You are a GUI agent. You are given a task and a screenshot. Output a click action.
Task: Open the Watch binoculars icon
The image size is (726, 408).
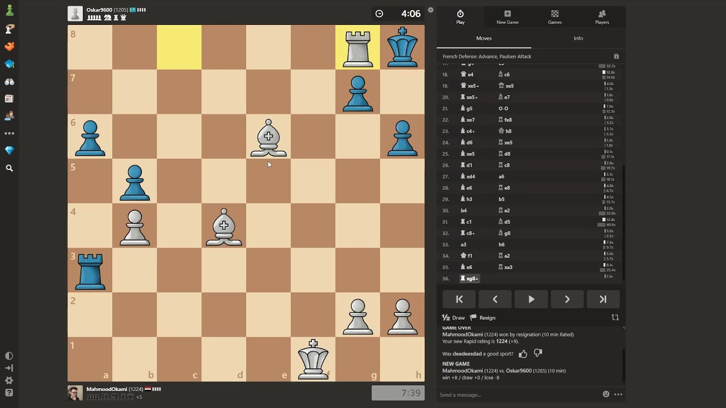[x=9, y=82]
